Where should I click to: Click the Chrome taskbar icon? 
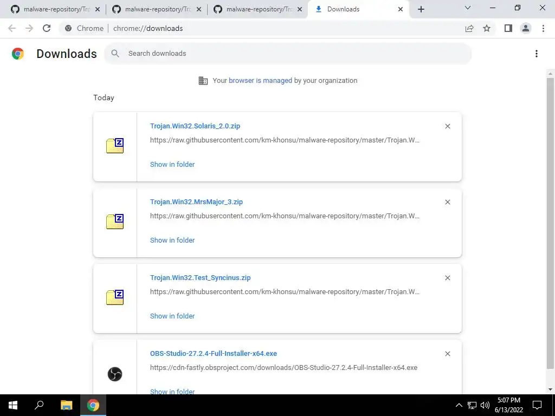click(x=93, y=405)
